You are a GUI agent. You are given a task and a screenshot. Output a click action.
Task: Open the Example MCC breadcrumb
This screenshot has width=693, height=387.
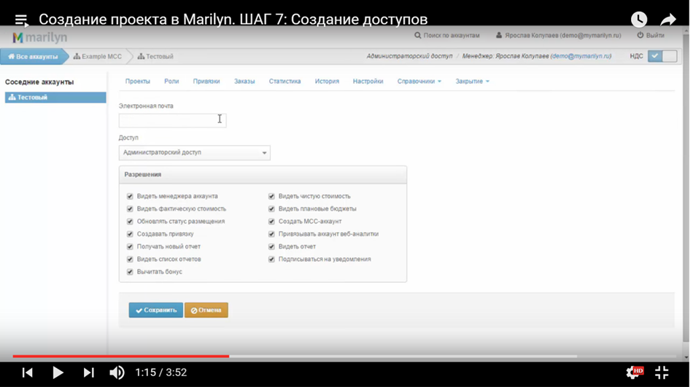click(97, 57)
